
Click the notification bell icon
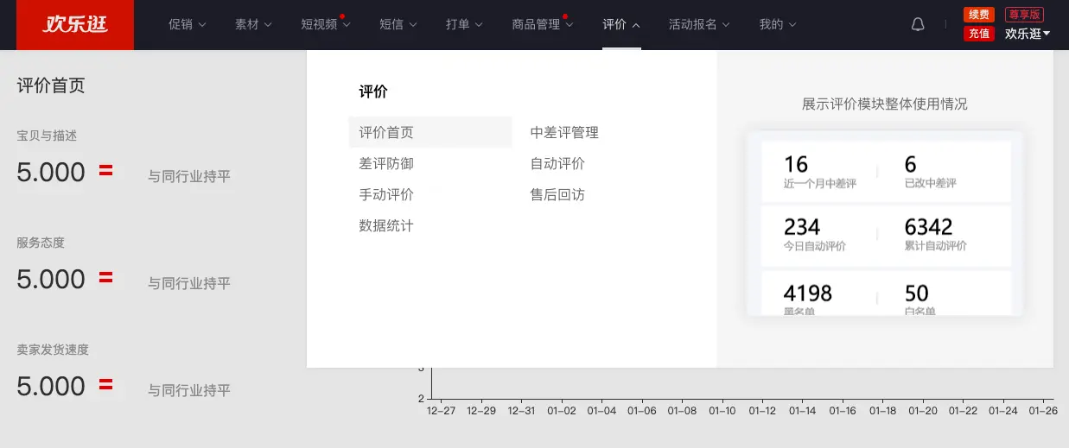click(x=918, y=25)
